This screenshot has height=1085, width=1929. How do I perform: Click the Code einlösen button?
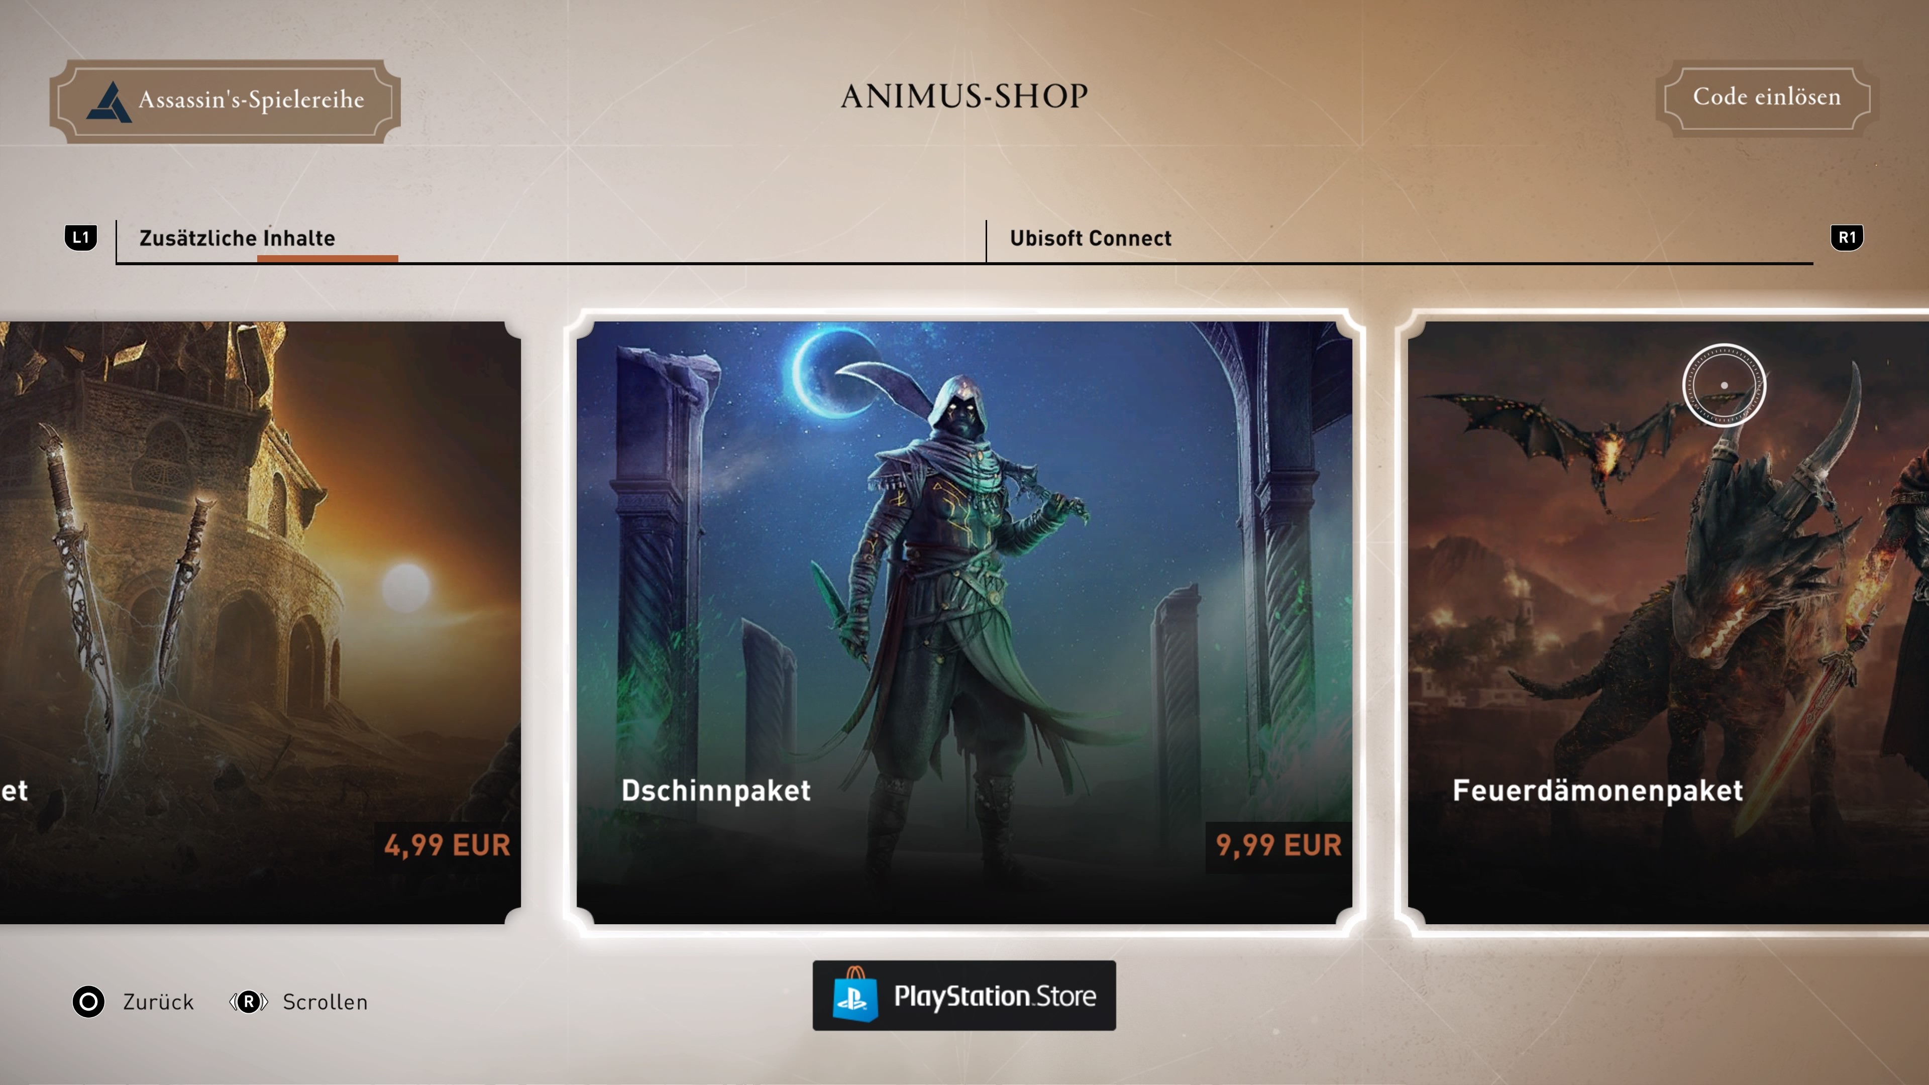tap(1767, 97)
